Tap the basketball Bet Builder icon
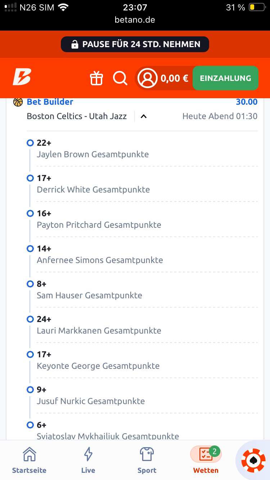The width and height of the screenshot is (270, 480). tap(18, 102)
